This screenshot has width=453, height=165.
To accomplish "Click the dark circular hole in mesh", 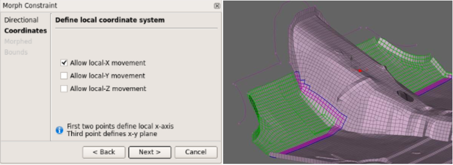I will point(405,96).
